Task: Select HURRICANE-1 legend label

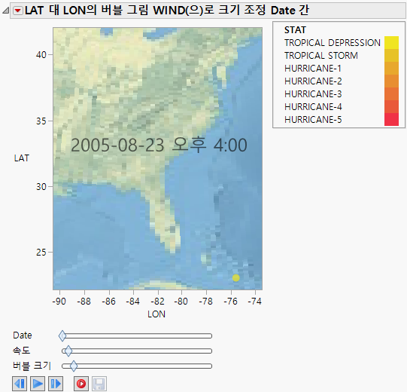Action: coord(313,68)
